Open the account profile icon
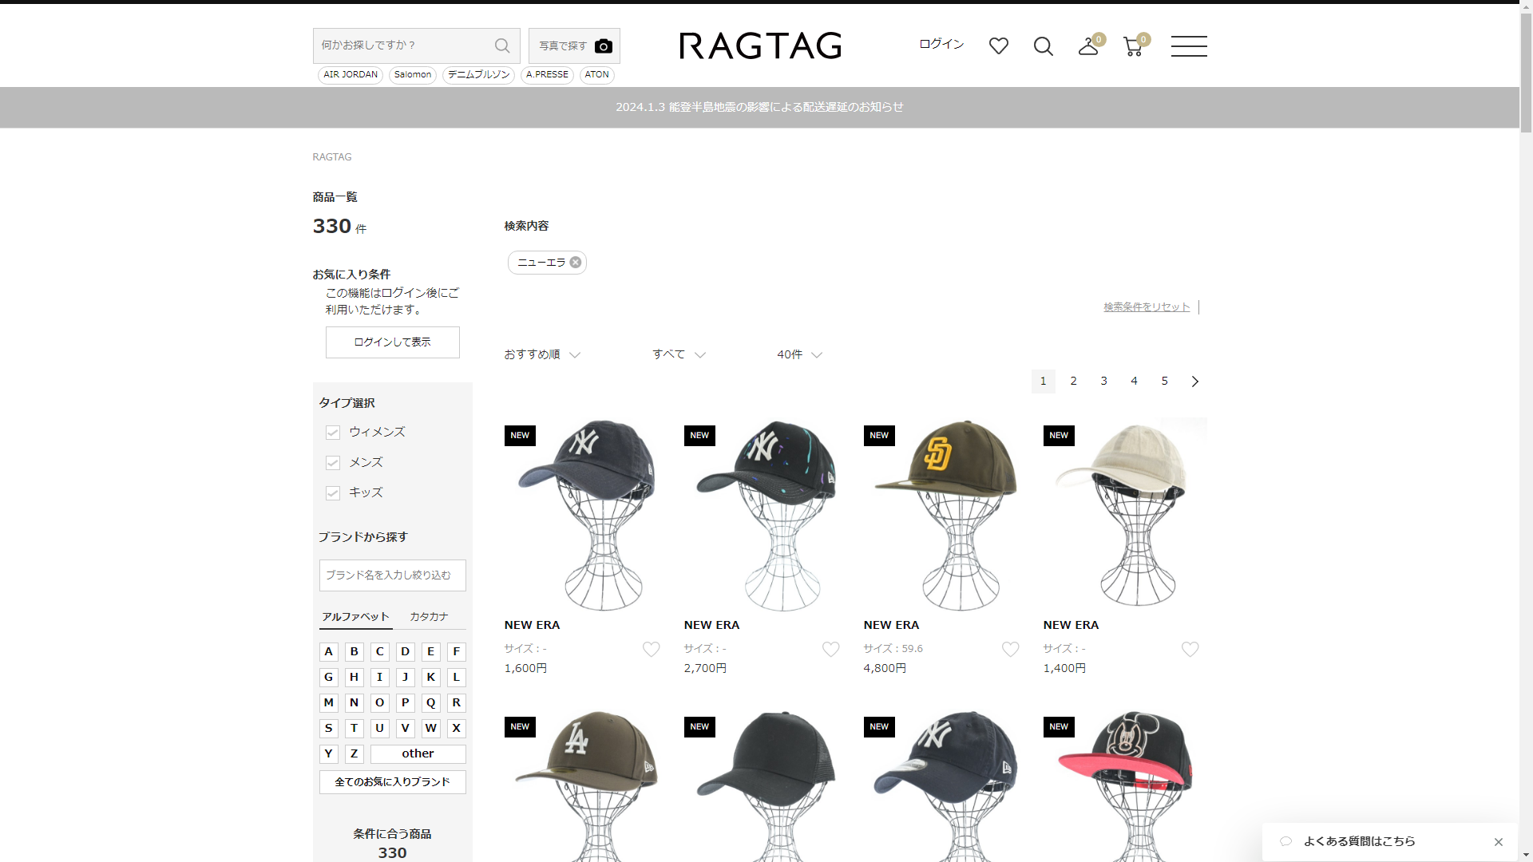The width and height of the screenshot is (1533, 862). (x=1087, y=47)
